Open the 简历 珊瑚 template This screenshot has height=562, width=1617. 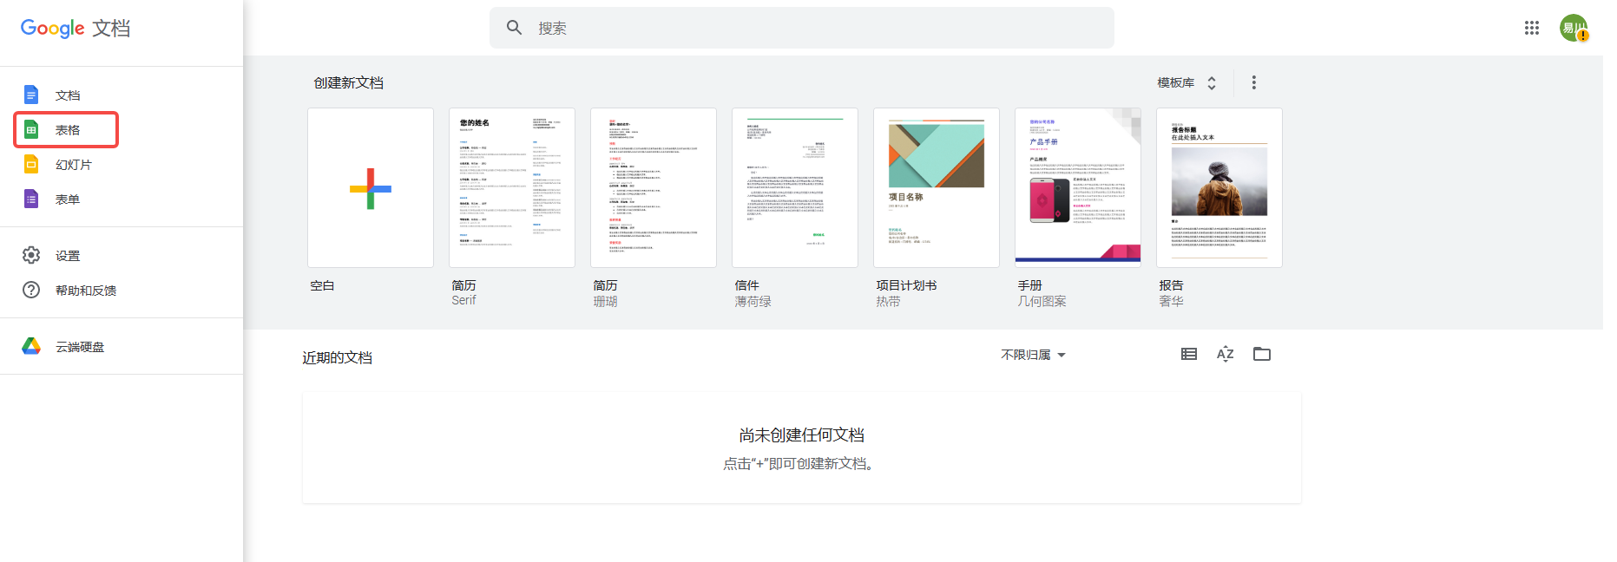654,187
